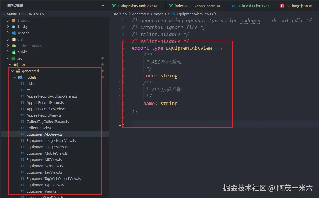This screenshot has width=319, height=198.
Task: Open EquipmentTypeView.ts file
Action: [45, 185]
